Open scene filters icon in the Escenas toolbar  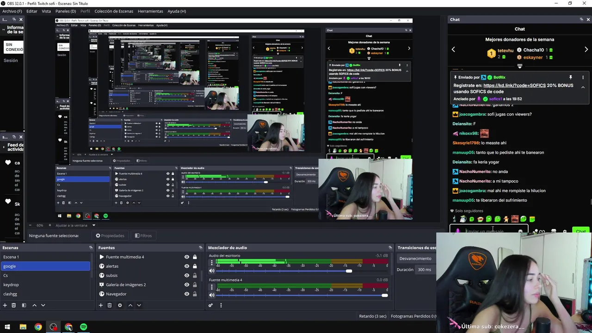coord(24,305)
